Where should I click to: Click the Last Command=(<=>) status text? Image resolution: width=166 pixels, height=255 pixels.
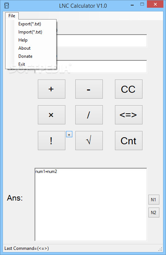tap(26, 248)
